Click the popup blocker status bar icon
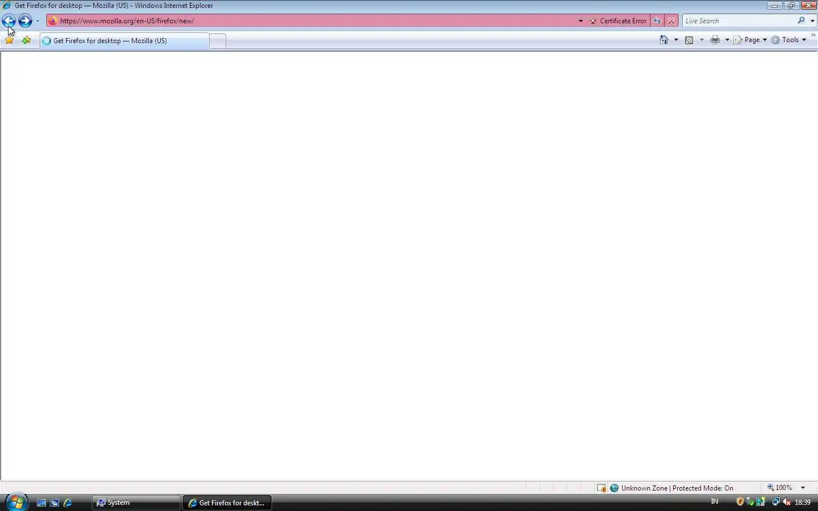The width and height of the screenshot is (818, 511). coord(601,488)
